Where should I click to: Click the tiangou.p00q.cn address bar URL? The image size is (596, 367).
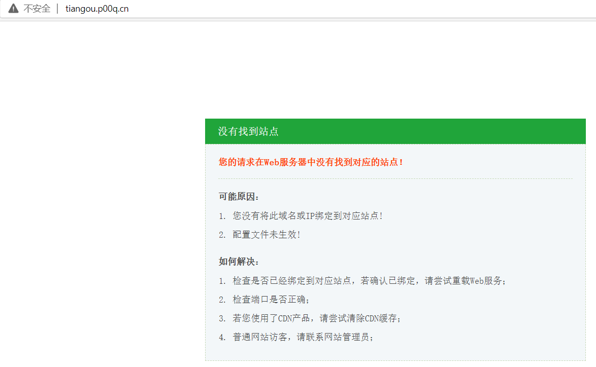pyautogui.click(x=97, y=9)
